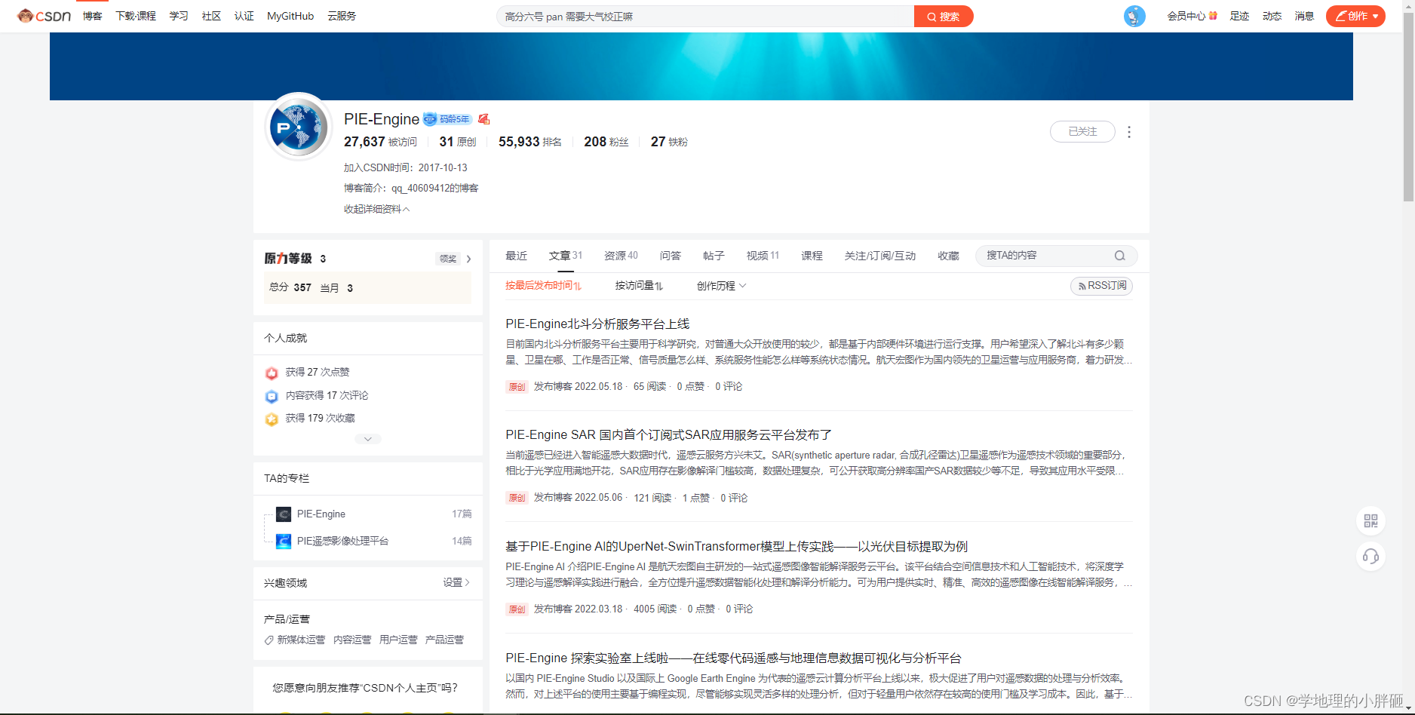The height and width of the screenshot is (715, 1415).
Task: Go to 博客 in the top navigation
Action: tap(93, 16)
